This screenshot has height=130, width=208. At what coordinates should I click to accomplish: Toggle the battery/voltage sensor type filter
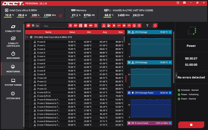(x=109, y=25)
